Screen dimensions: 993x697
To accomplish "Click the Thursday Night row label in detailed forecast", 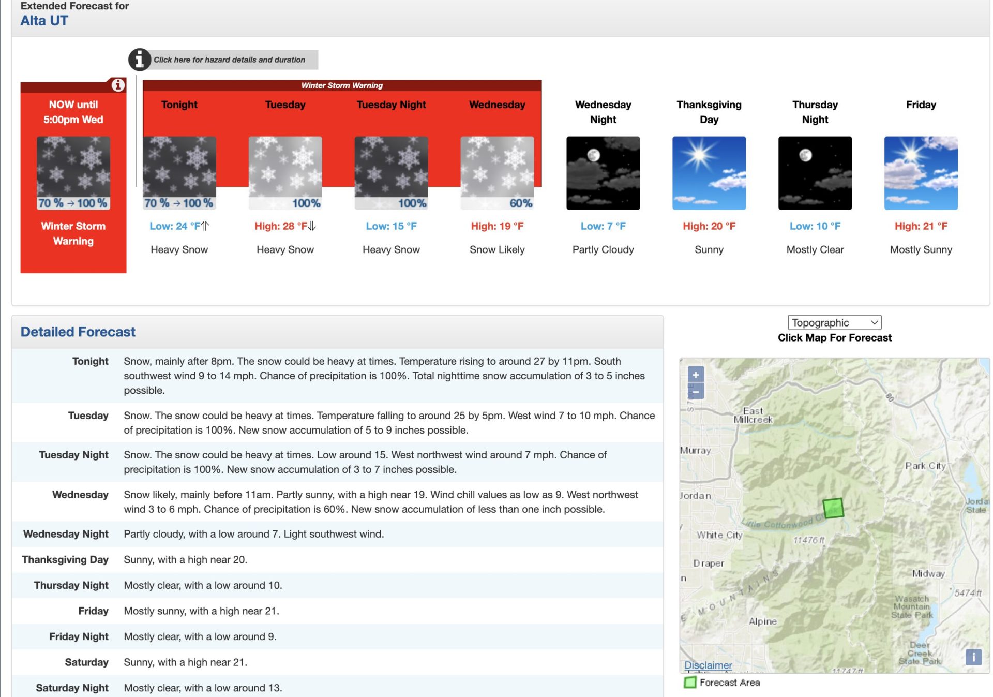I will point(71,585).
